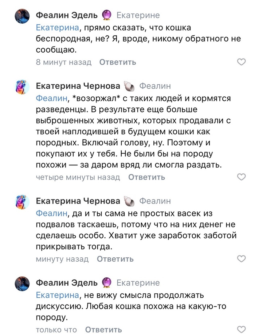255x334 pixels.
Task: Click crystal ball status icon in top comment
Action: [106, 15]
